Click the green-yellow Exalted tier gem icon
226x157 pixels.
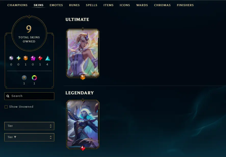(x=18, y=58)
